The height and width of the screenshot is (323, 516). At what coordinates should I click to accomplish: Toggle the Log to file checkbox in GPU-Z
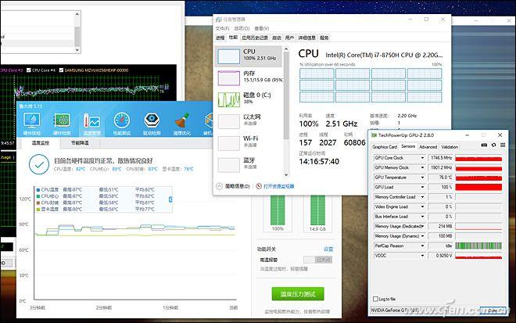point(375,299)
